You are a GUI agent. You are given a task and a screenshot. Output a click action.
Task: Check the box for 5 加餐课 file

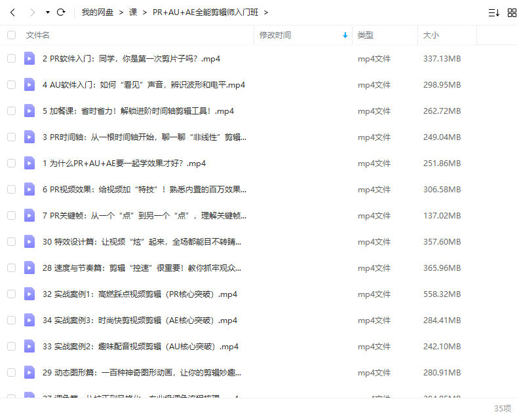[11, 111]
